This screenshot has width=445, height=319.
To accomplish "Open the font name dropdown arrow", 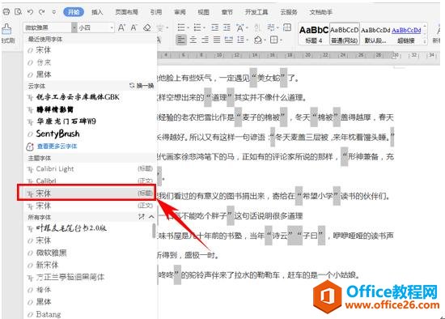I will tap(74, 28).
